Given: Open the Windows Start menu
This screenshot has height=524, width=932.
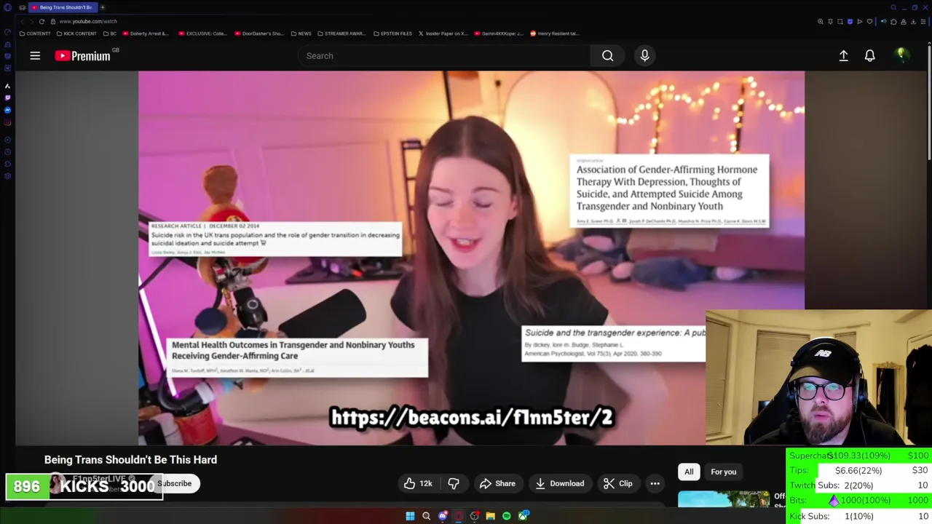Looking at the screenshot, I should (x=410, y=516).
